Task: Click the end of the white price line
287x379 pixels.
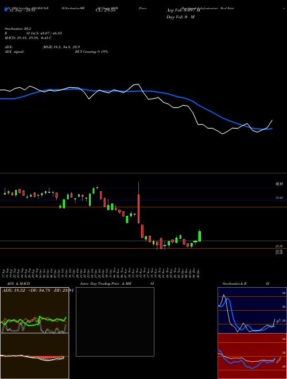Action: (x=272, y=120)
